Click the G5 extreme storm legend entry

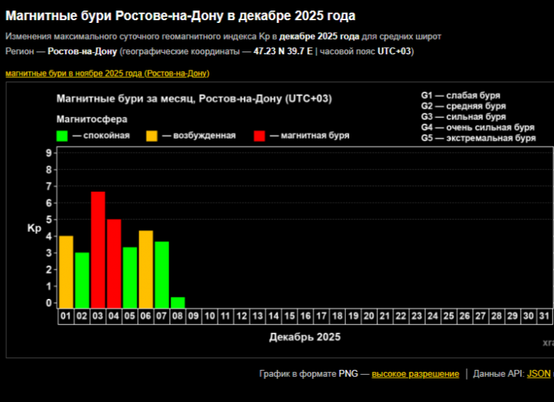click(x=478, y=138)
